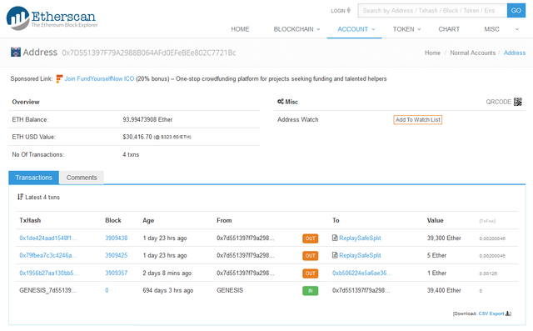Open ReplaySafeSplit in the 5 Ether row

360,255
